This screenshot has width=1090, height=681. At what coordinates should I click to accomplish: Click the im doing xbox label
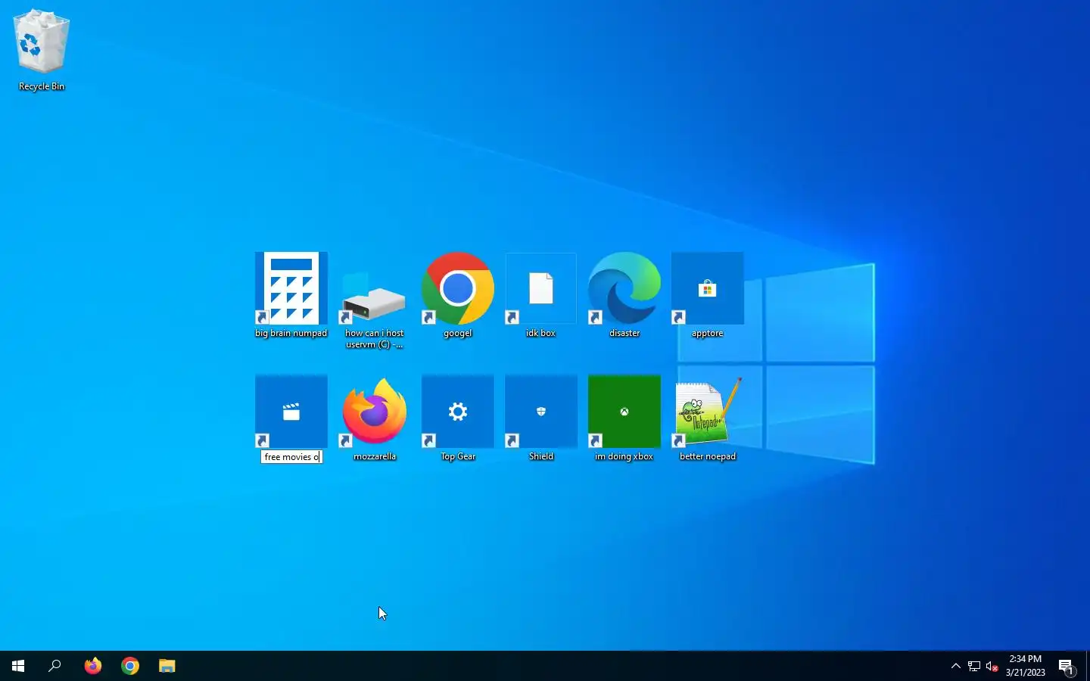pyautogui.click(x=624, y=456)
